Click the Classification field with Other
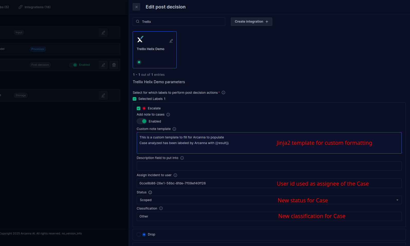Viewport: 410px width, 246px height. pyautogui.click(x=269, y=216)
